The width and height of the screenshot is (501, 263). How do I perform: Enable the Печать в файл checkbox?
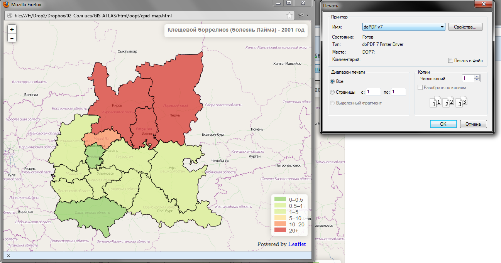(x=450, y=61)
